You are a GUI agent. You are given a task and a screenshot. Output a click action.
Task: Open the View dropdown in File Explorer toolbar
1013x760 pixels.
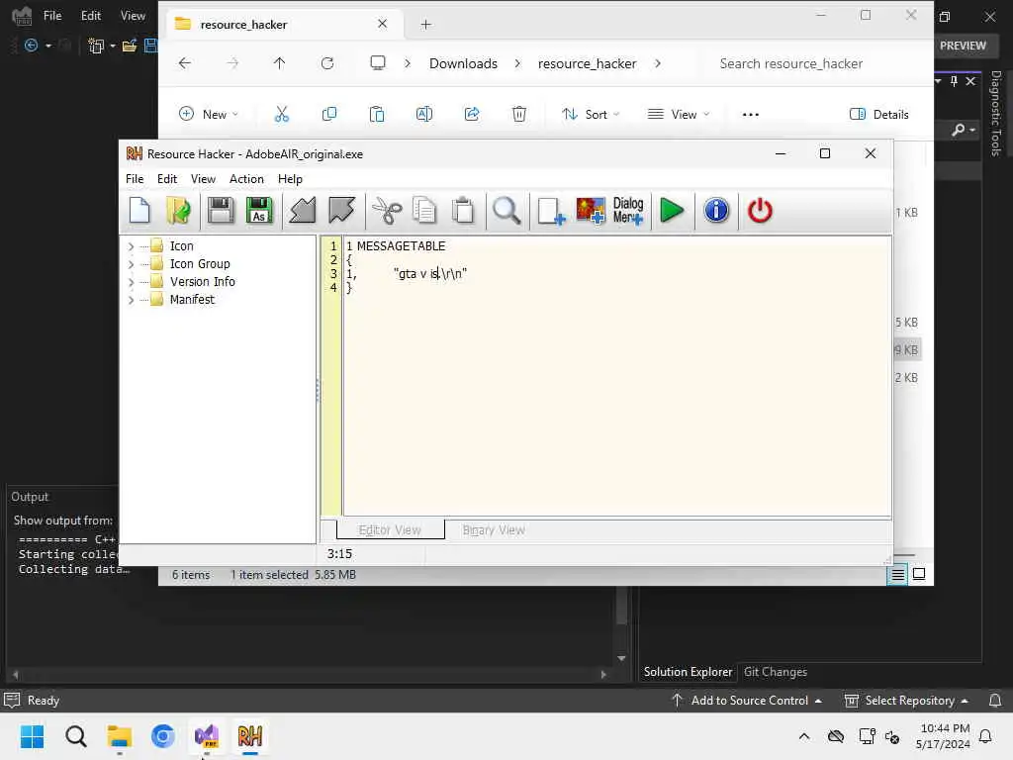679,115
